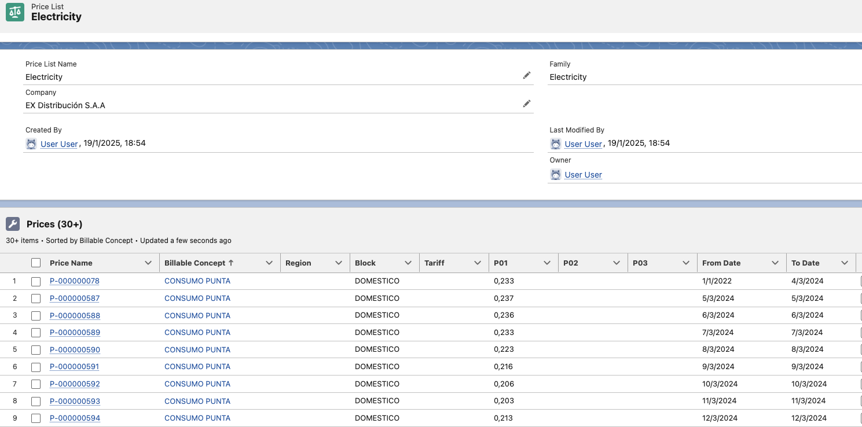This screenshot has height=427, width=862.
Task: Select checkbox for row P-000000589
Action: (36, 333)
